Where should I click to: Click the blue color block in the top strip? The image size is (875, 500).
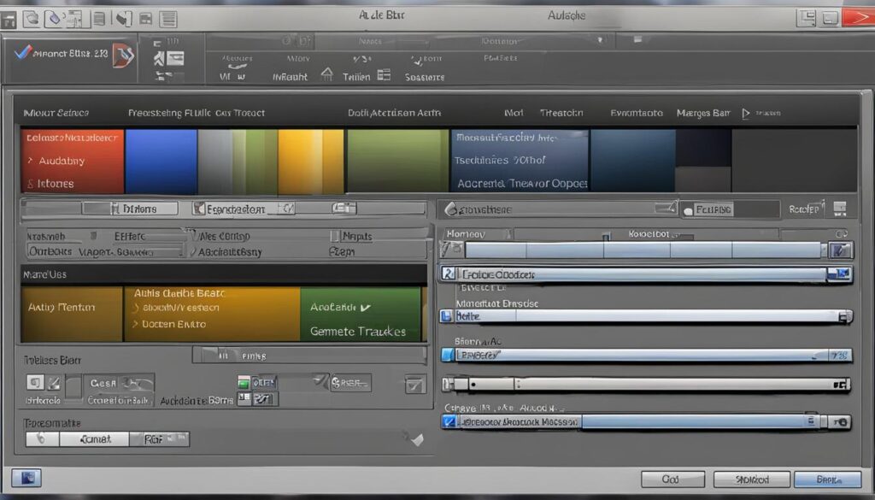161,162
